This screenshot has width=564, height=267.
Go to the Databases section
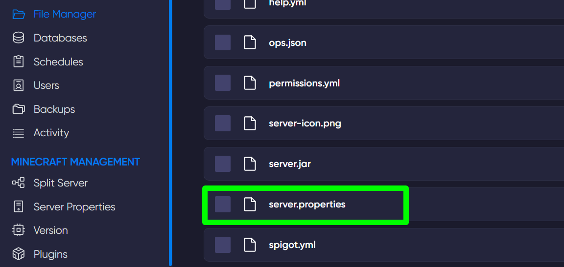click(x=60, y=38)
